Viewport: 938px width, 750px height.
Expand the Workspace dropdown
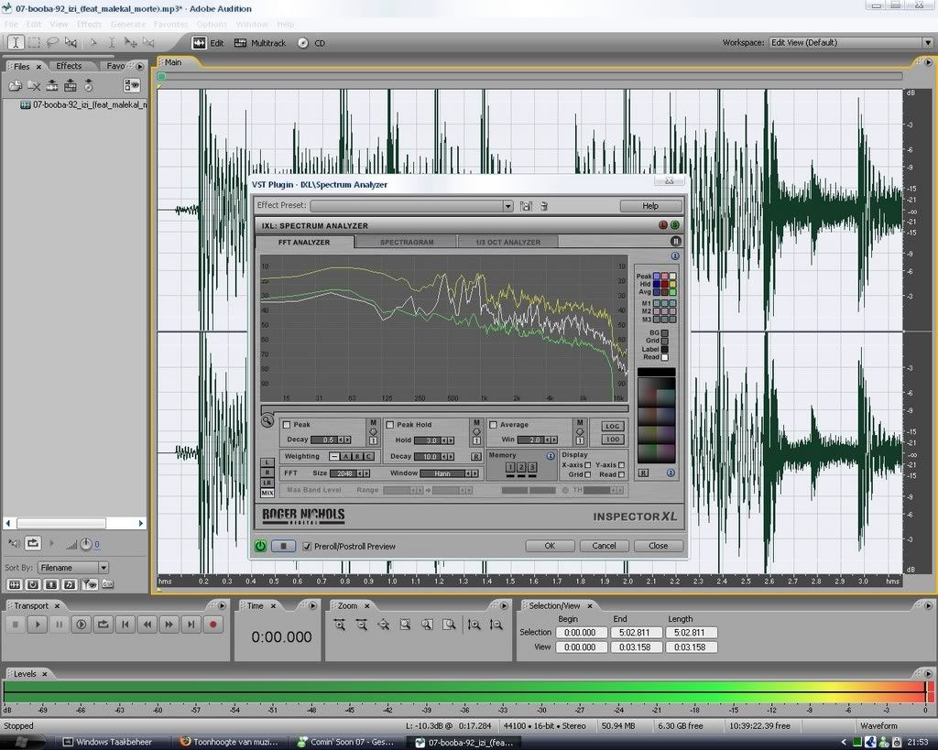[x=927, y=42]
